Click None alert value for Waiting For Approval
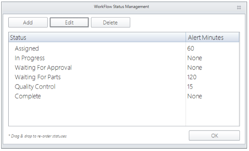249x151 pixels. [195, 68]
